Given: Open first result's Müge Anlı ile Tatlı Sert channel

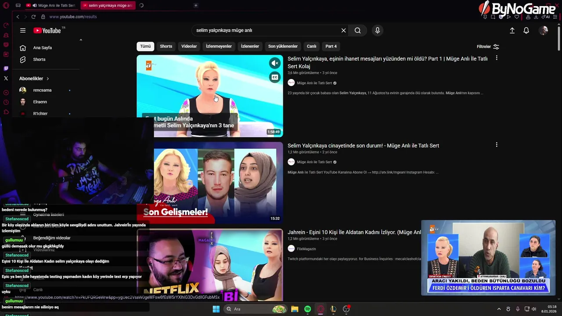Looking at the screenshot, I should click(314, 83).
